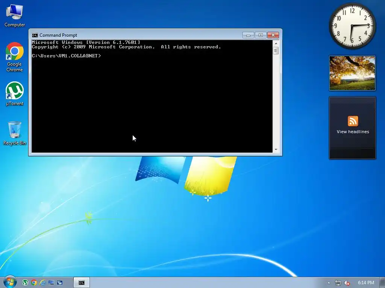This screenshot has width=385, height=288.
Task: Click the C:\Users\VM1.COLLABNET> prompt line
Action: click(66, 56)
